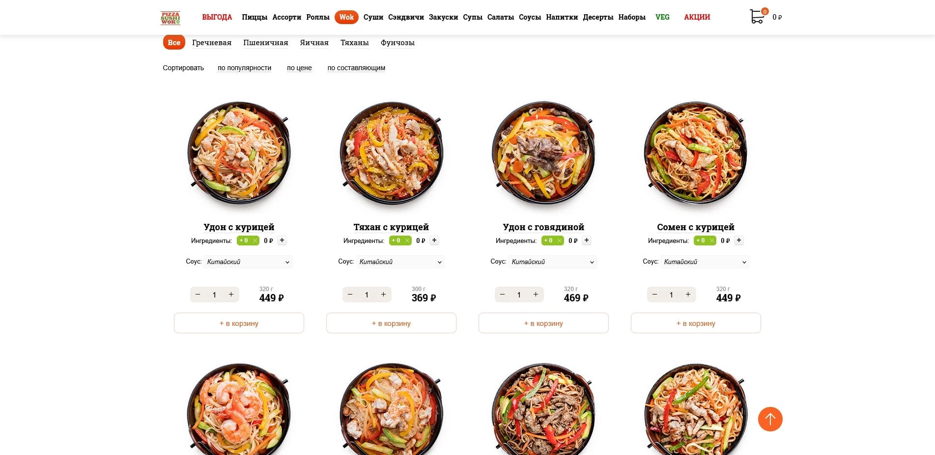This screenshot has height=455, width=935.
Task: Go to the АКЦИИ promotions page
Action: coord(697,17)
